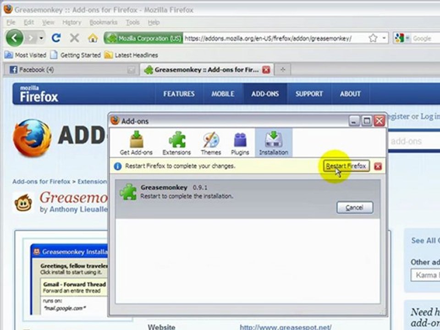
Task: Dismiss the restart notification bar
Action: coord(378,166)
